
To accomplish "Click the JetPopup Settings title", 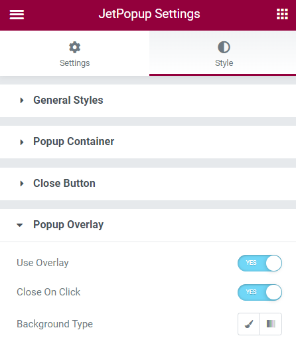I will click(149, 14).
